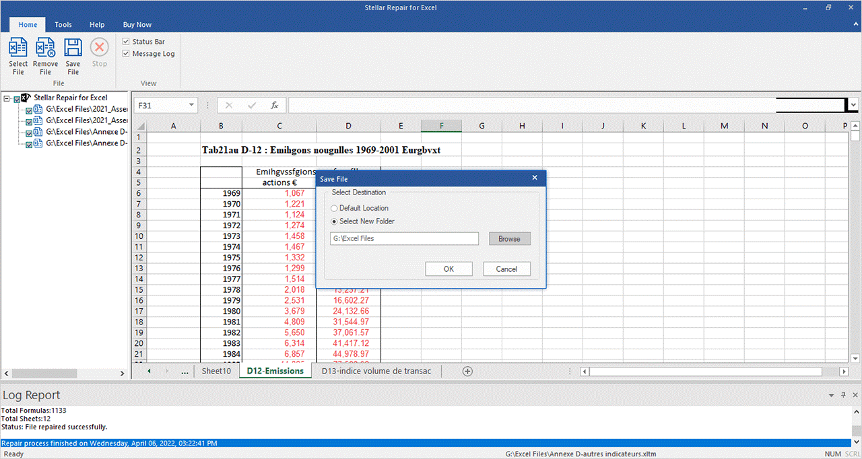Viewport: 862px width, 459px height.
Task: Expand the formula bar dropdown arrow
Action: click(853, 106)
